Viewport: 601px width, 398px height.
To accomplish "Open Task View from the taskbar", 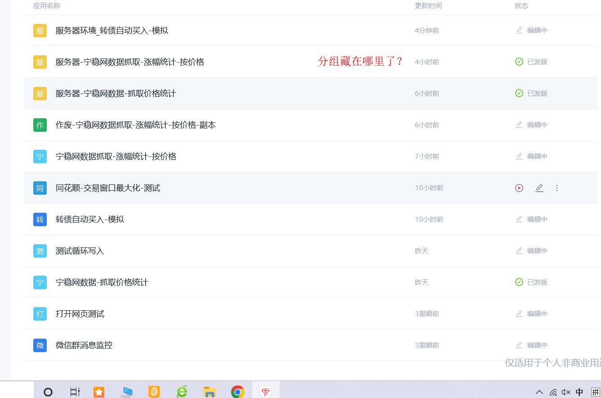I will click(75, 392).
